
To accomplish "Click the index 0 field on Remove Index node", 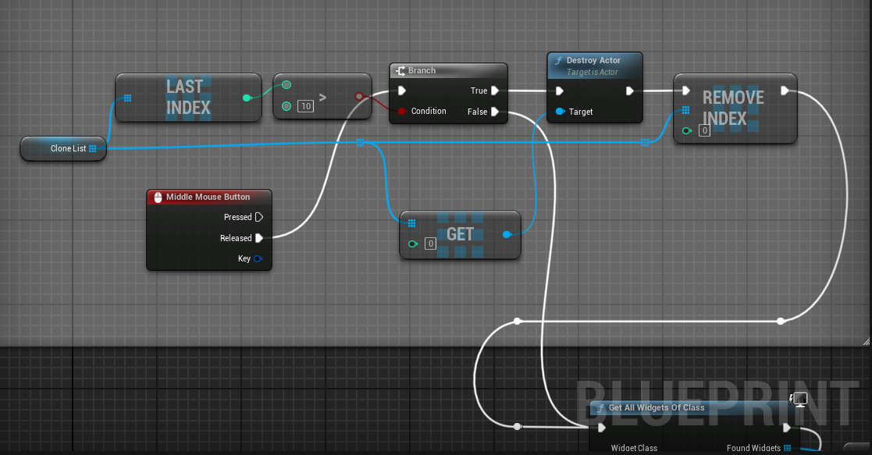I will [704, 130].
